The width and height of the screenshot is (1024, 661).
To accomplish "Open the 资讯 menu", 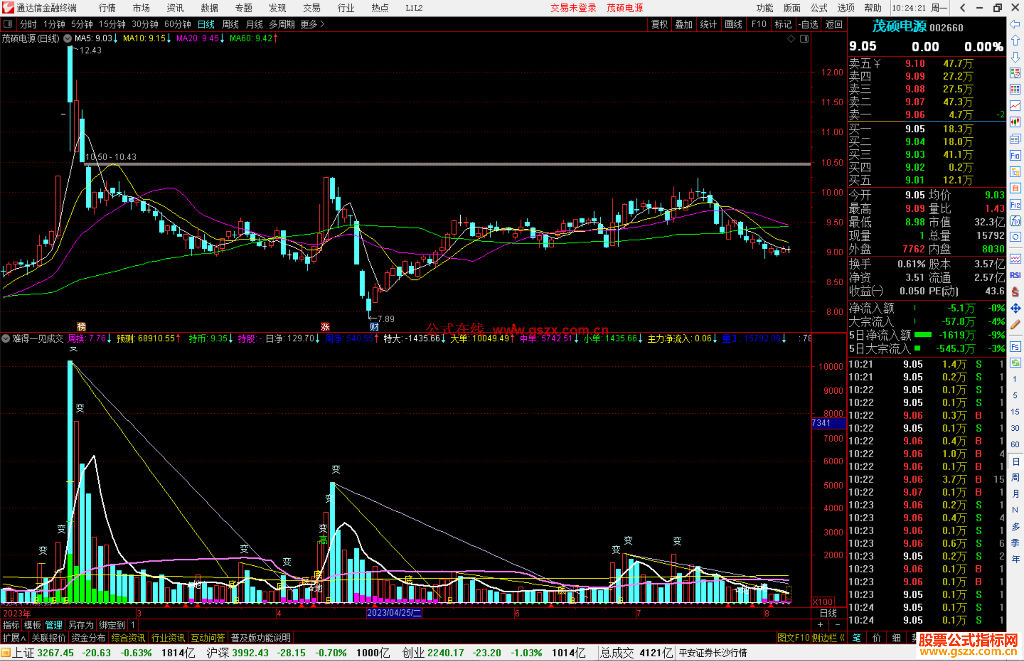I will [175, 8].
